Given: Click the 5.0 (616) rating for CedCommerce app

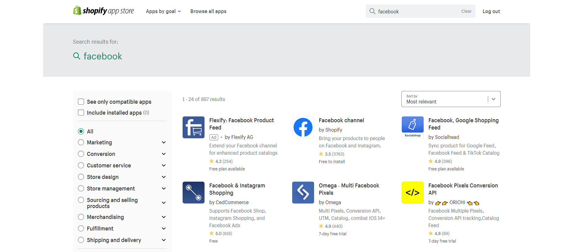Looking at the screenshot, I should click(x=221, y=234).
